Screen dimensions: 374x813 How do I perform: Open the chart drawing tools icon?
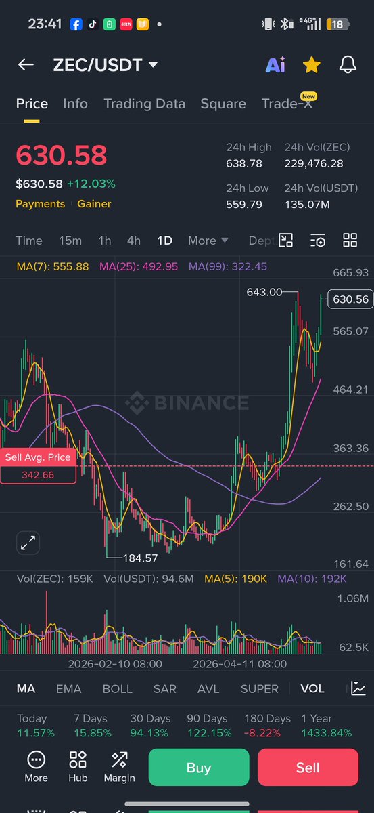tap(286, 240)
